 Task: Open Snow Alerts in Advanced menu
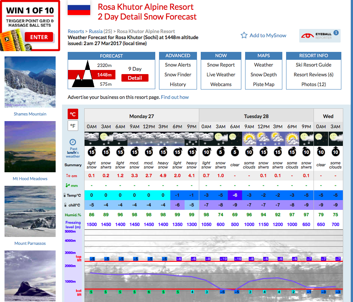coord(178,65)
